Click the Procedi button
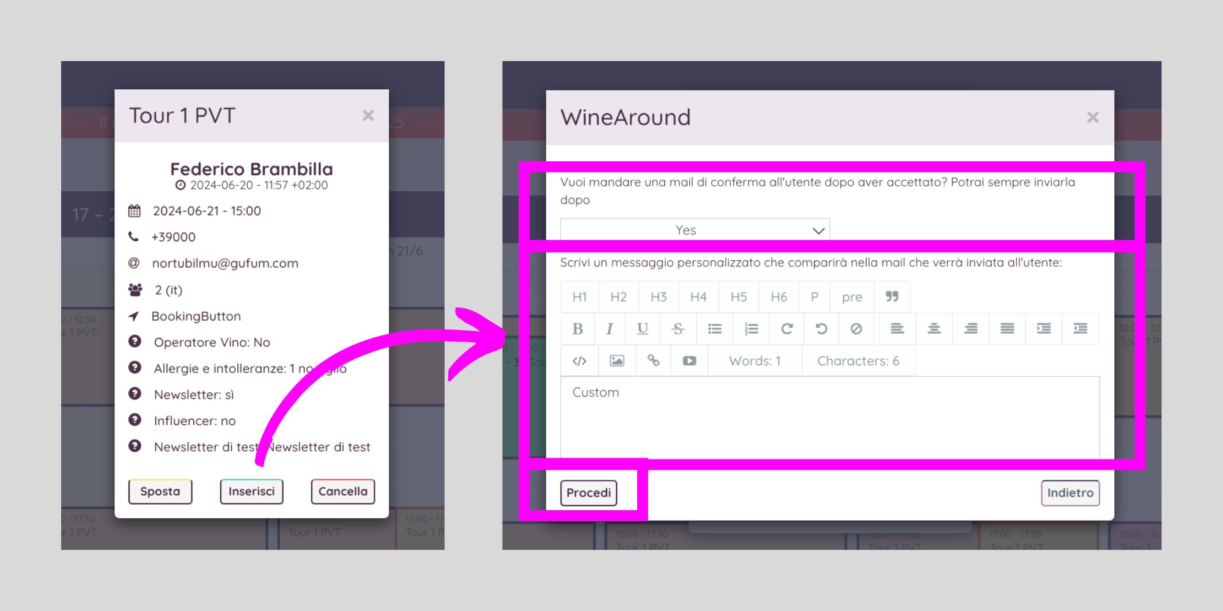The image size is (1223, 611). [588, 493]
